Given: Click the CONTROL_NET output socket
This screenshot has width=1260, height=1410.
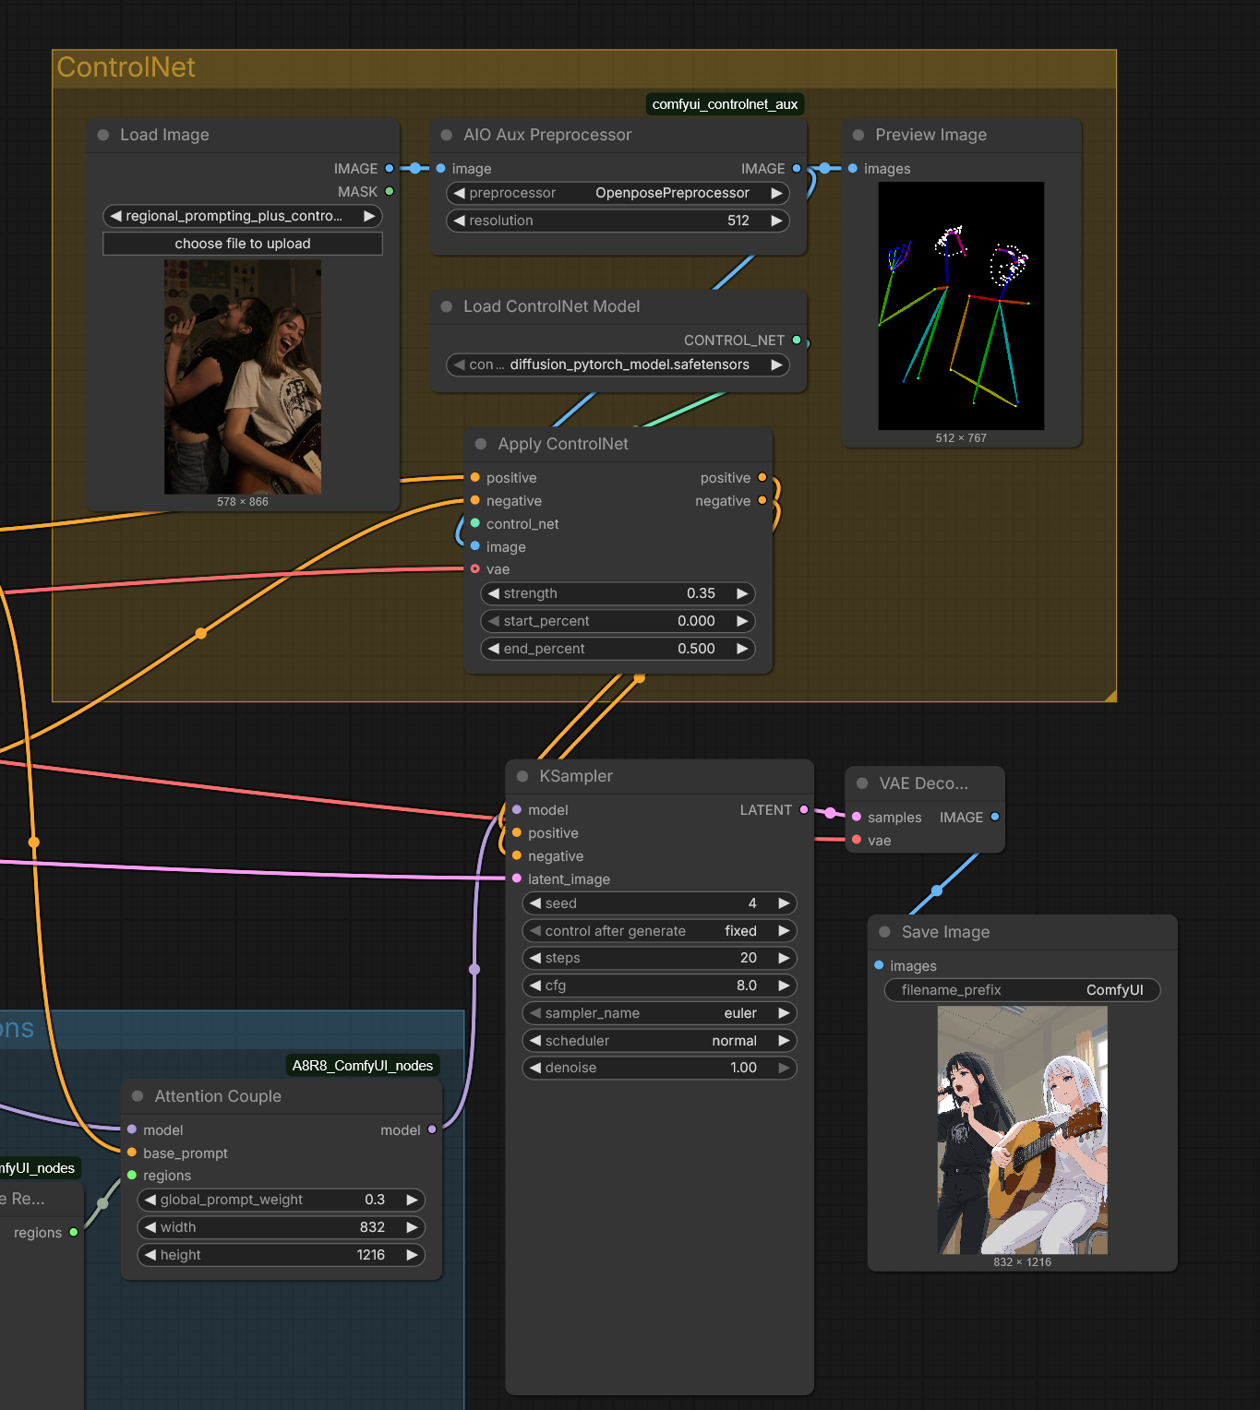Looking at the screenshot, I should (x=797, y=341).
